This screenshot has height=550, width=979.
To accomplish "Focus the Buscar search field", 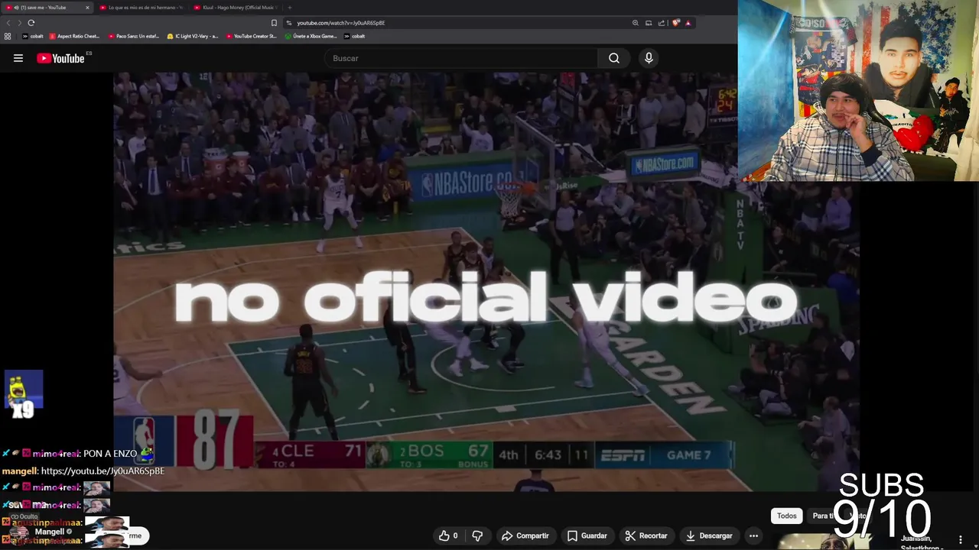I will pos(462,58).
